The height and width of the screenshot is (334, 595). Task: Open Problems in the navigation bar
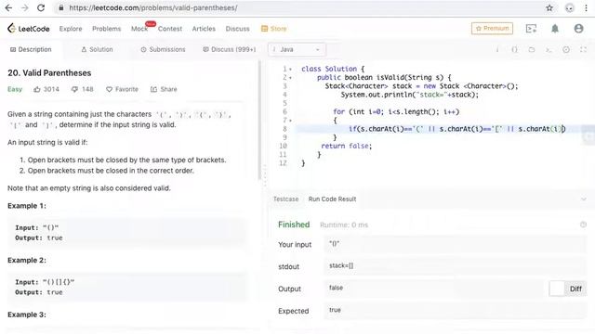[x=107, y=29]
